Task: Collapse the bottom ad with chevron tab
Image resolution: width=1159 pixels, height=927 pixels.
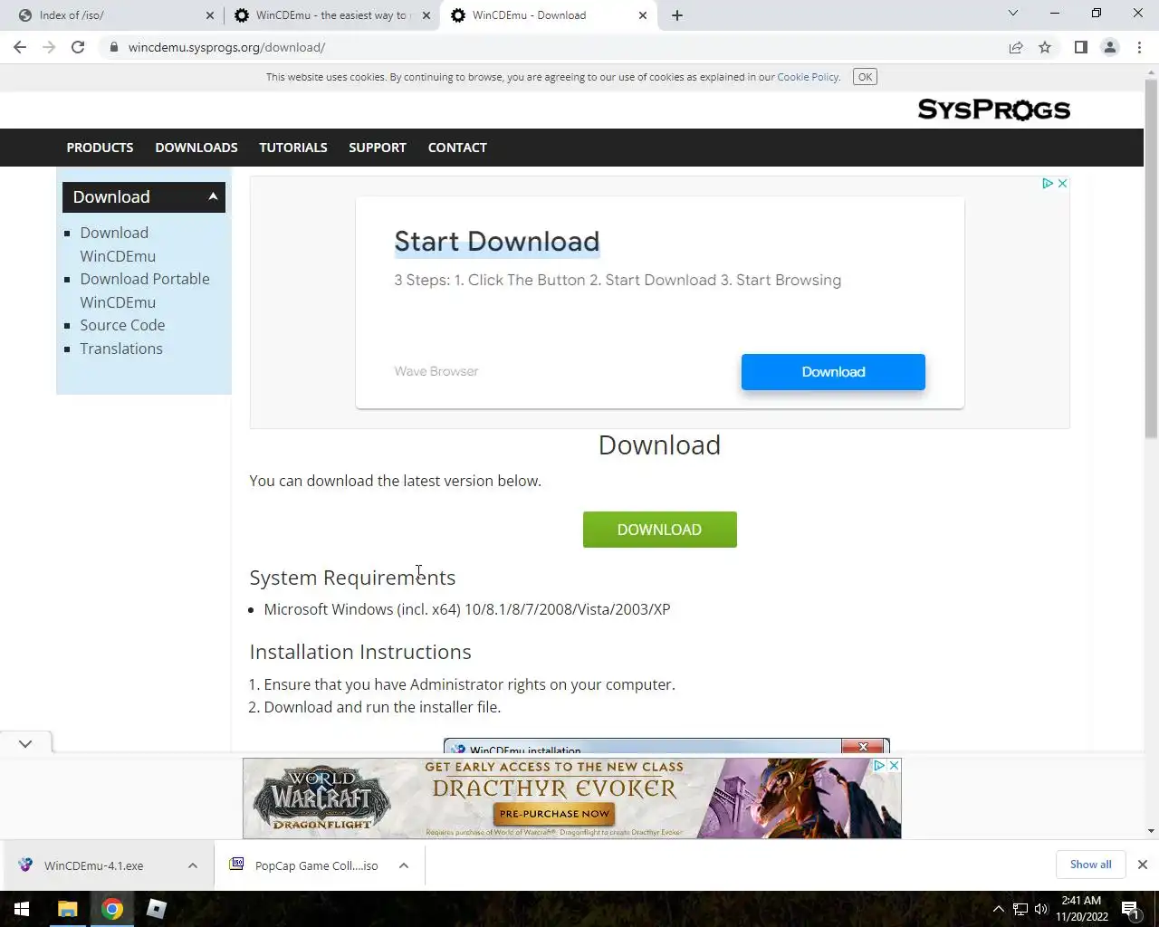Action: tap(25, 743)
